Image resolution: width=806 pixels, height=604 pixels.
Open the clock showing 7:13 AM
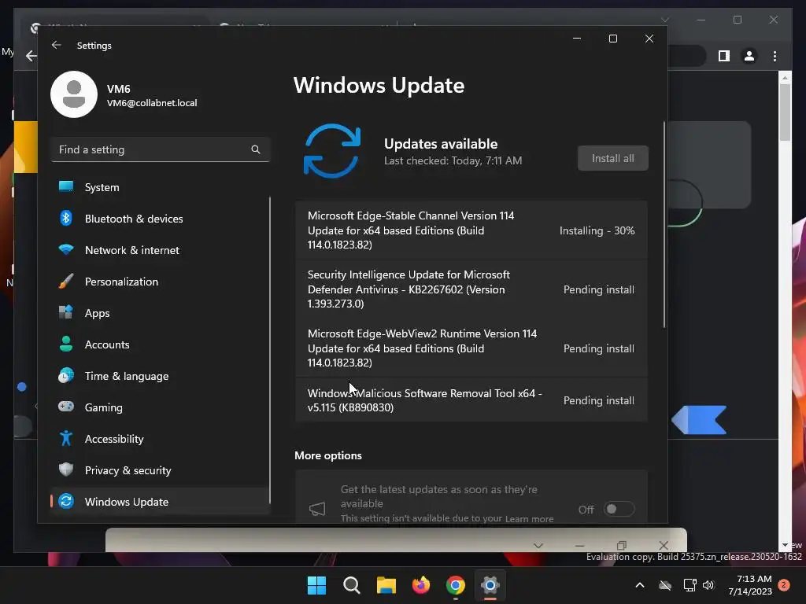[x=750, y=585]
